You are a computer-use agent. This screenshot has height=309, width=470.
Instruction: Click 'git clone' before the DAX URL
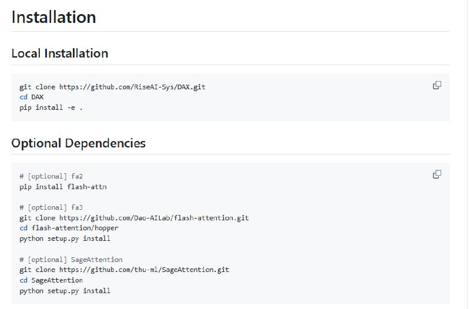tap(37, 87)
